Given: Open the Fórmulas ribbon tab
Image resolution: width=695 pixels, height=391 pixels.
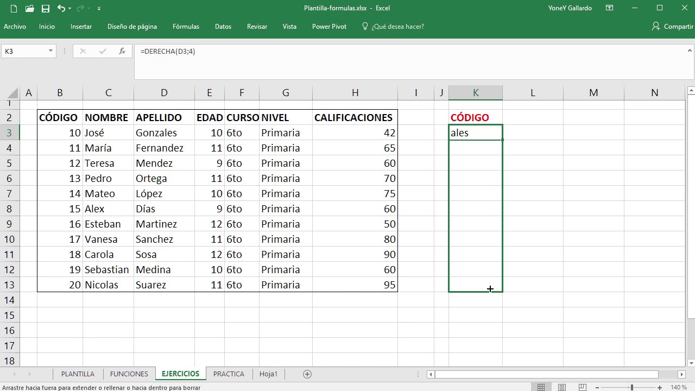Looking at the screenshot, I should coord(186,27).
